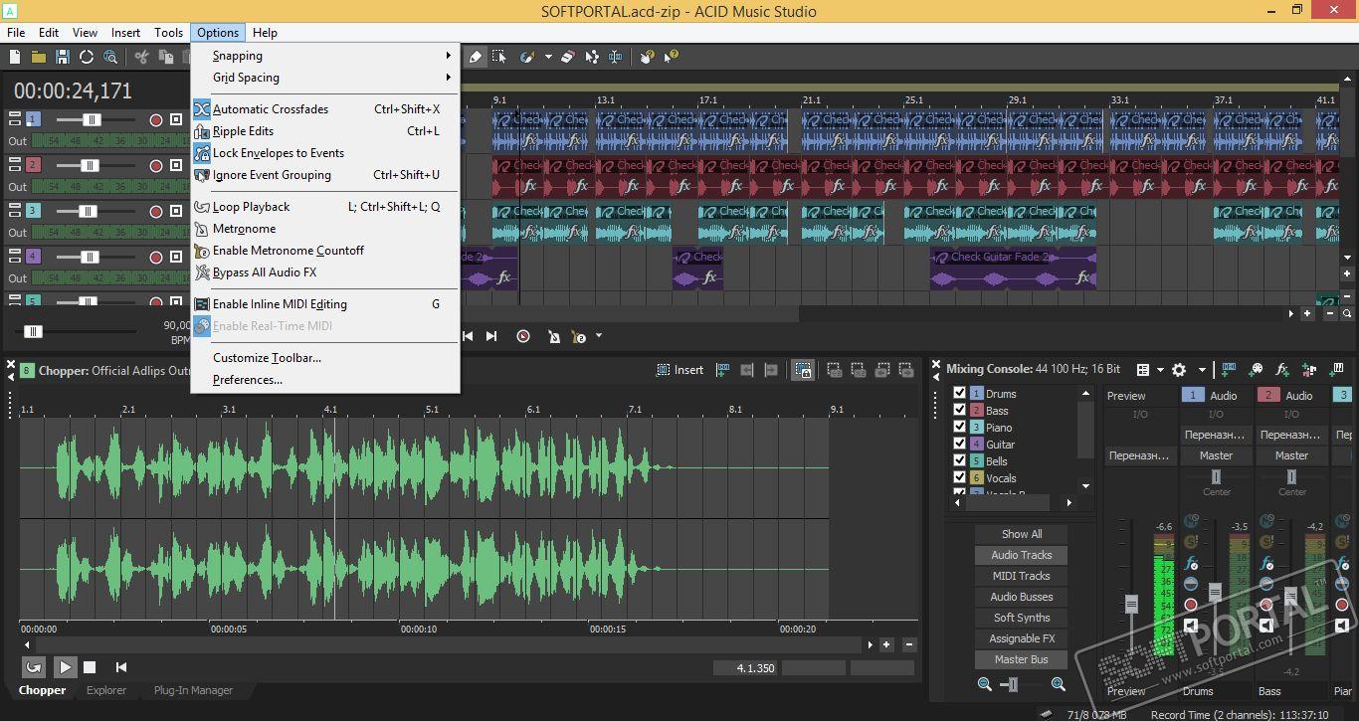Image resolution: width=1359 pixels, height=721 pixels.
Task: Click the Save project toolbar icon
Action: [x=63, y=57]
